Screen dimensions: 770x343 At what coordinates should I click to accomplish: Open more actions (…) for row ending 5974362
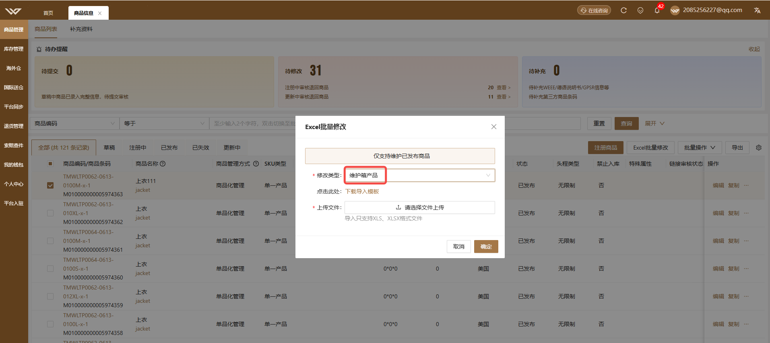point(746,213)
